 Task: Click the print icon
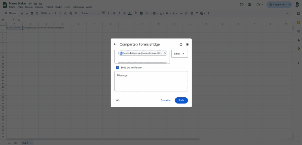pyautogui.click(x=32, y=14)
